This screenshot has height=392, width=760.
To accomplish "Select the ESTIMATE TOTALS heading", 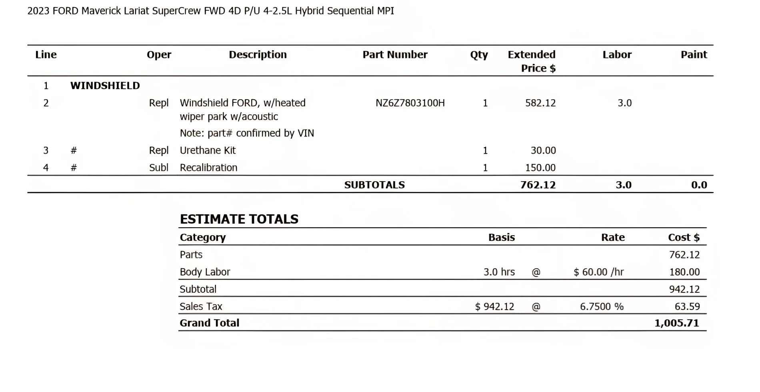I will [x=239, y=219].
